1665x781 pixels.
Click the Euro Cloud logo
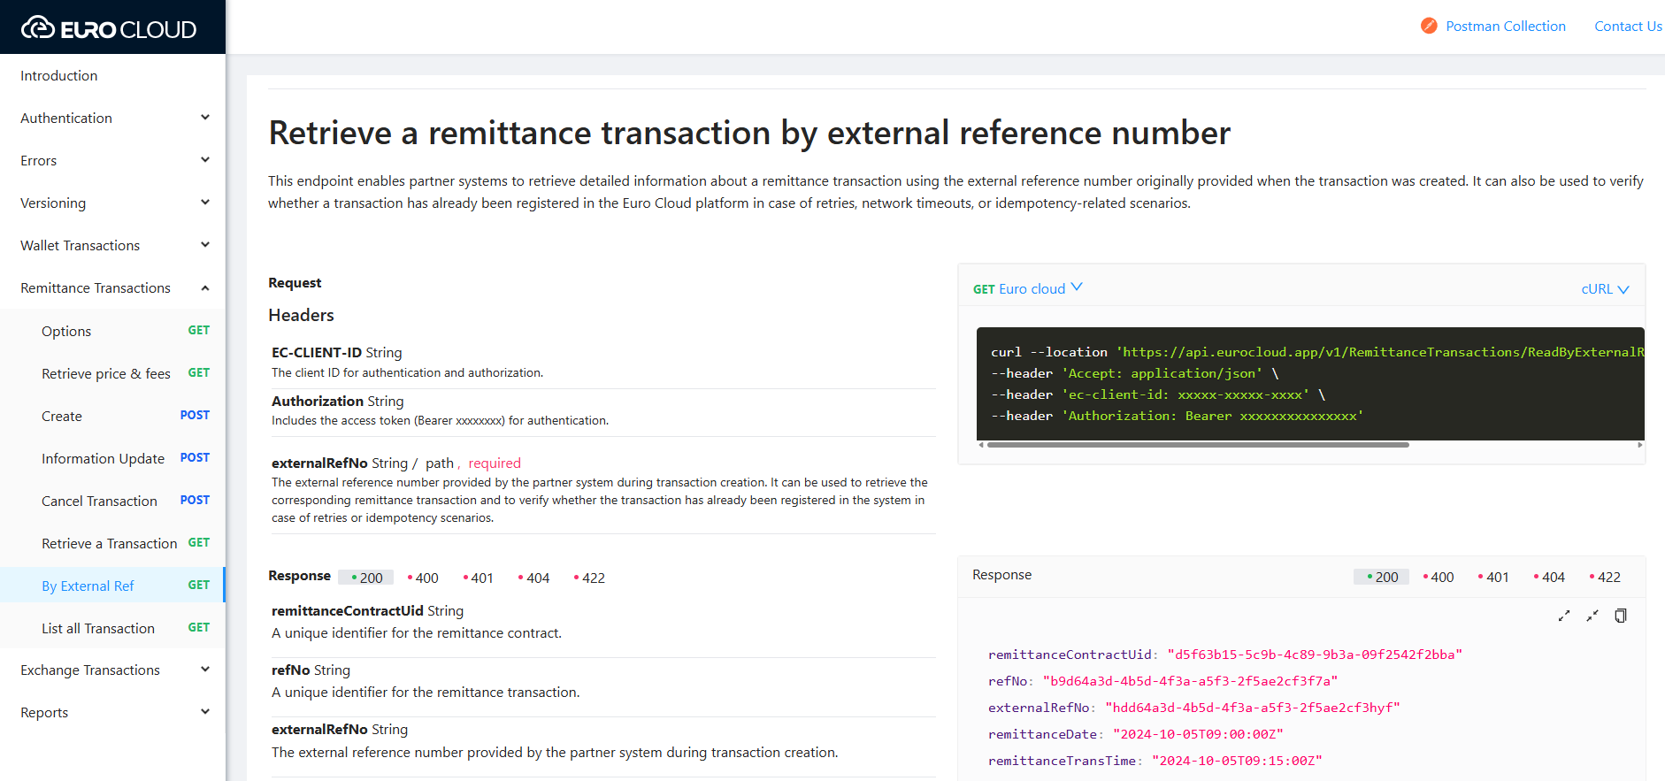pyautogui.click(x=109, y=28)
